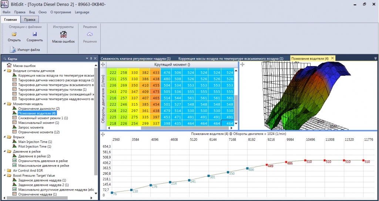Open the О программе menu

click(x=61, y=12)
